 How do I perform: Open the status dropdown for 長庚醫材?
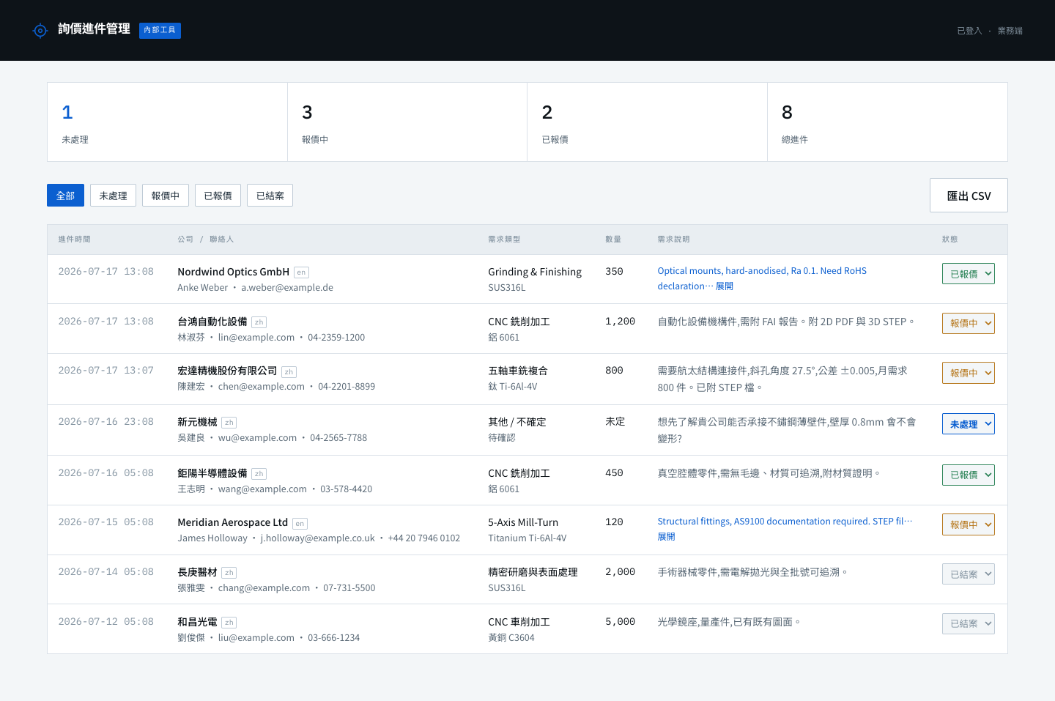[968, 574]
